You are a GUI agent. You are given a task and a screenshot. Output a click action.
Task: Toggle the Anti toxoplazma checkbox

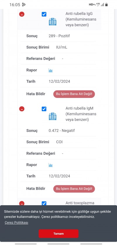pyautogui.click(x=44, y=203)
